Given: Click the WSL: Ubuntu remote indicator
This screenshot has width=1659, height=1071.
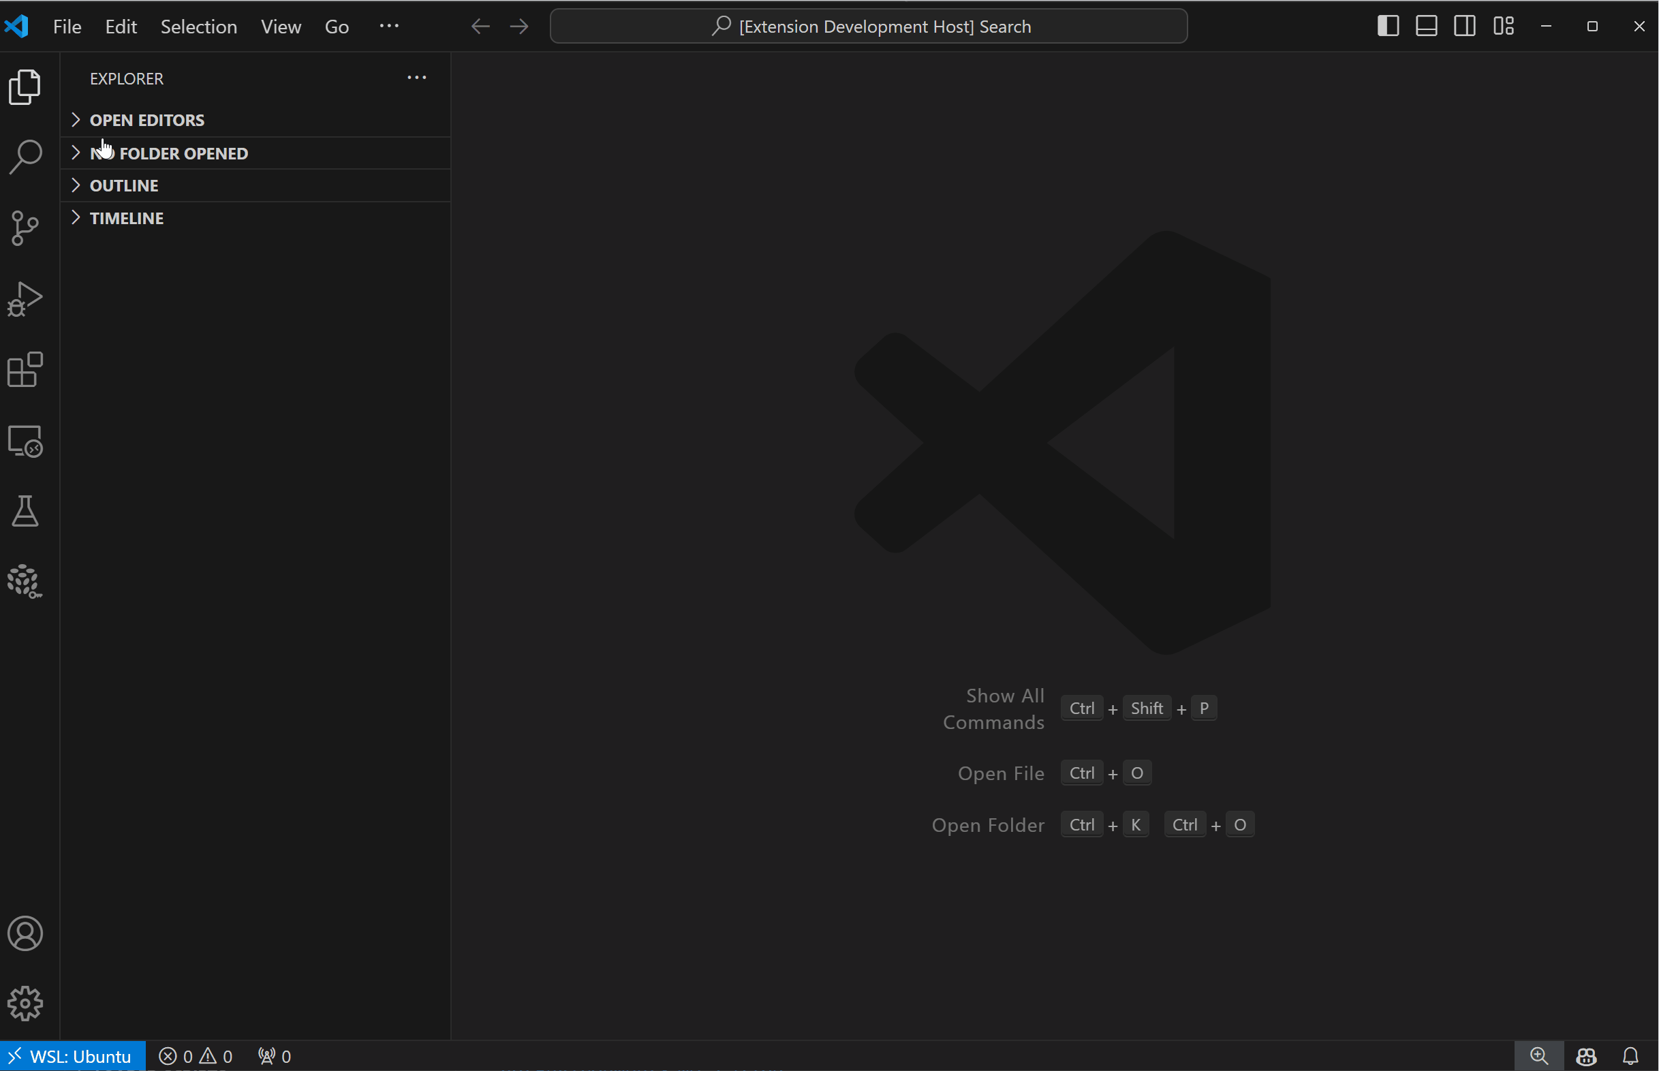Looking at the screenshot, I should click(x=72, y=1057).
